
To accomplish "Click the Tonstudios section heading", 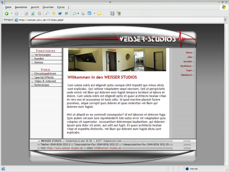I will pos(46,51).
